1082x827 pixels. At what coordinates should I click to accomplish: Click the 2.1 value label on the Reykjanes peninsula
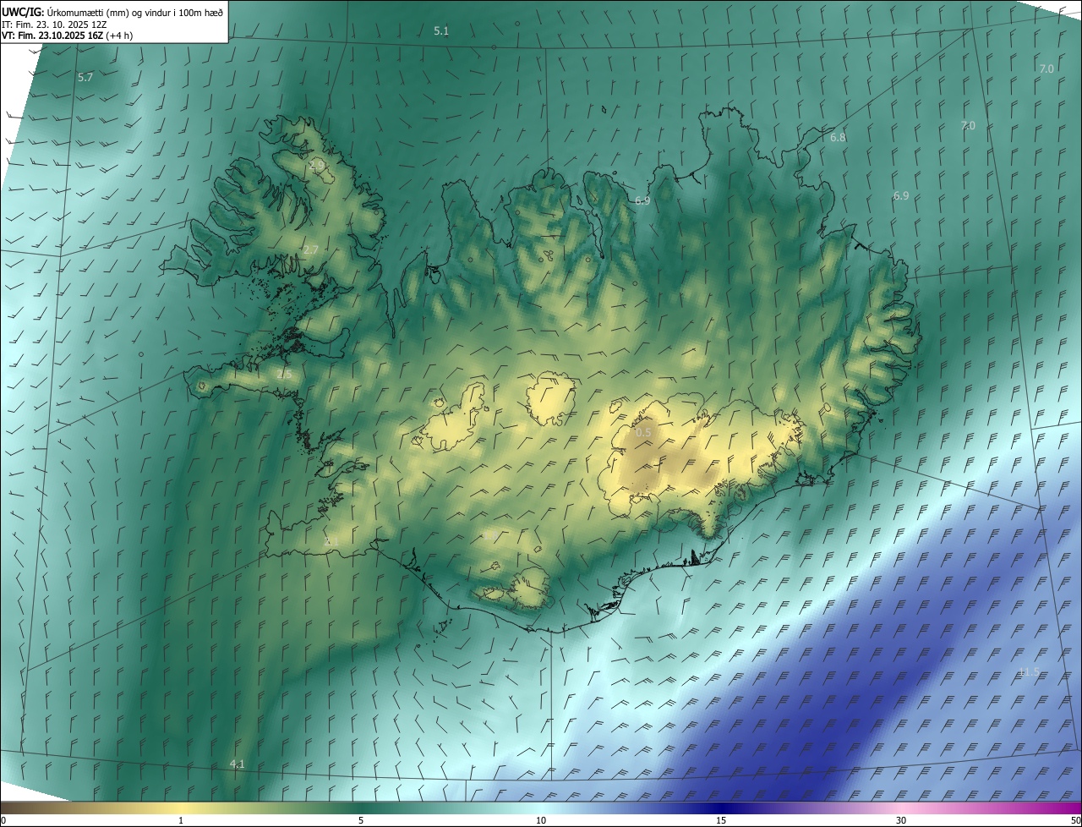pyautogui.click(x=331, y=541)
